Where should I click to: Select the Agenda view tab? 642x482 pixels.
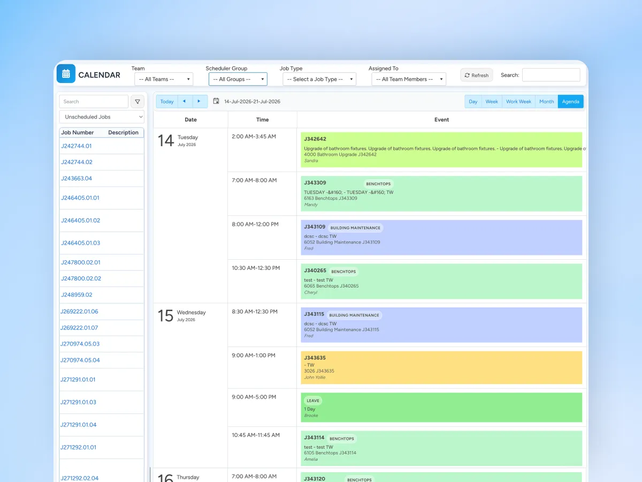[570, 101]
